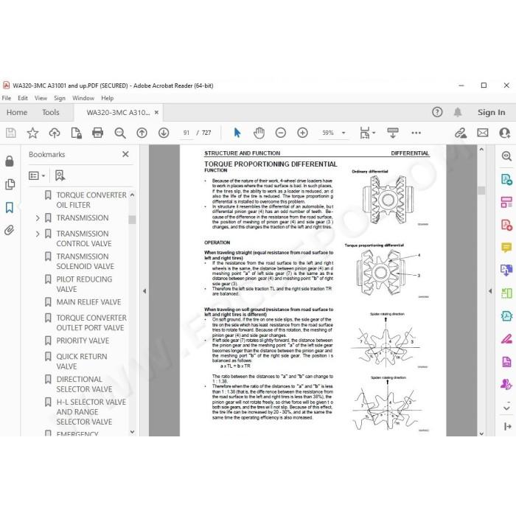The width and height of the screenshot is (516, 516).
Task: Open the protected file icon in toolbar
Action: point(77,133)
